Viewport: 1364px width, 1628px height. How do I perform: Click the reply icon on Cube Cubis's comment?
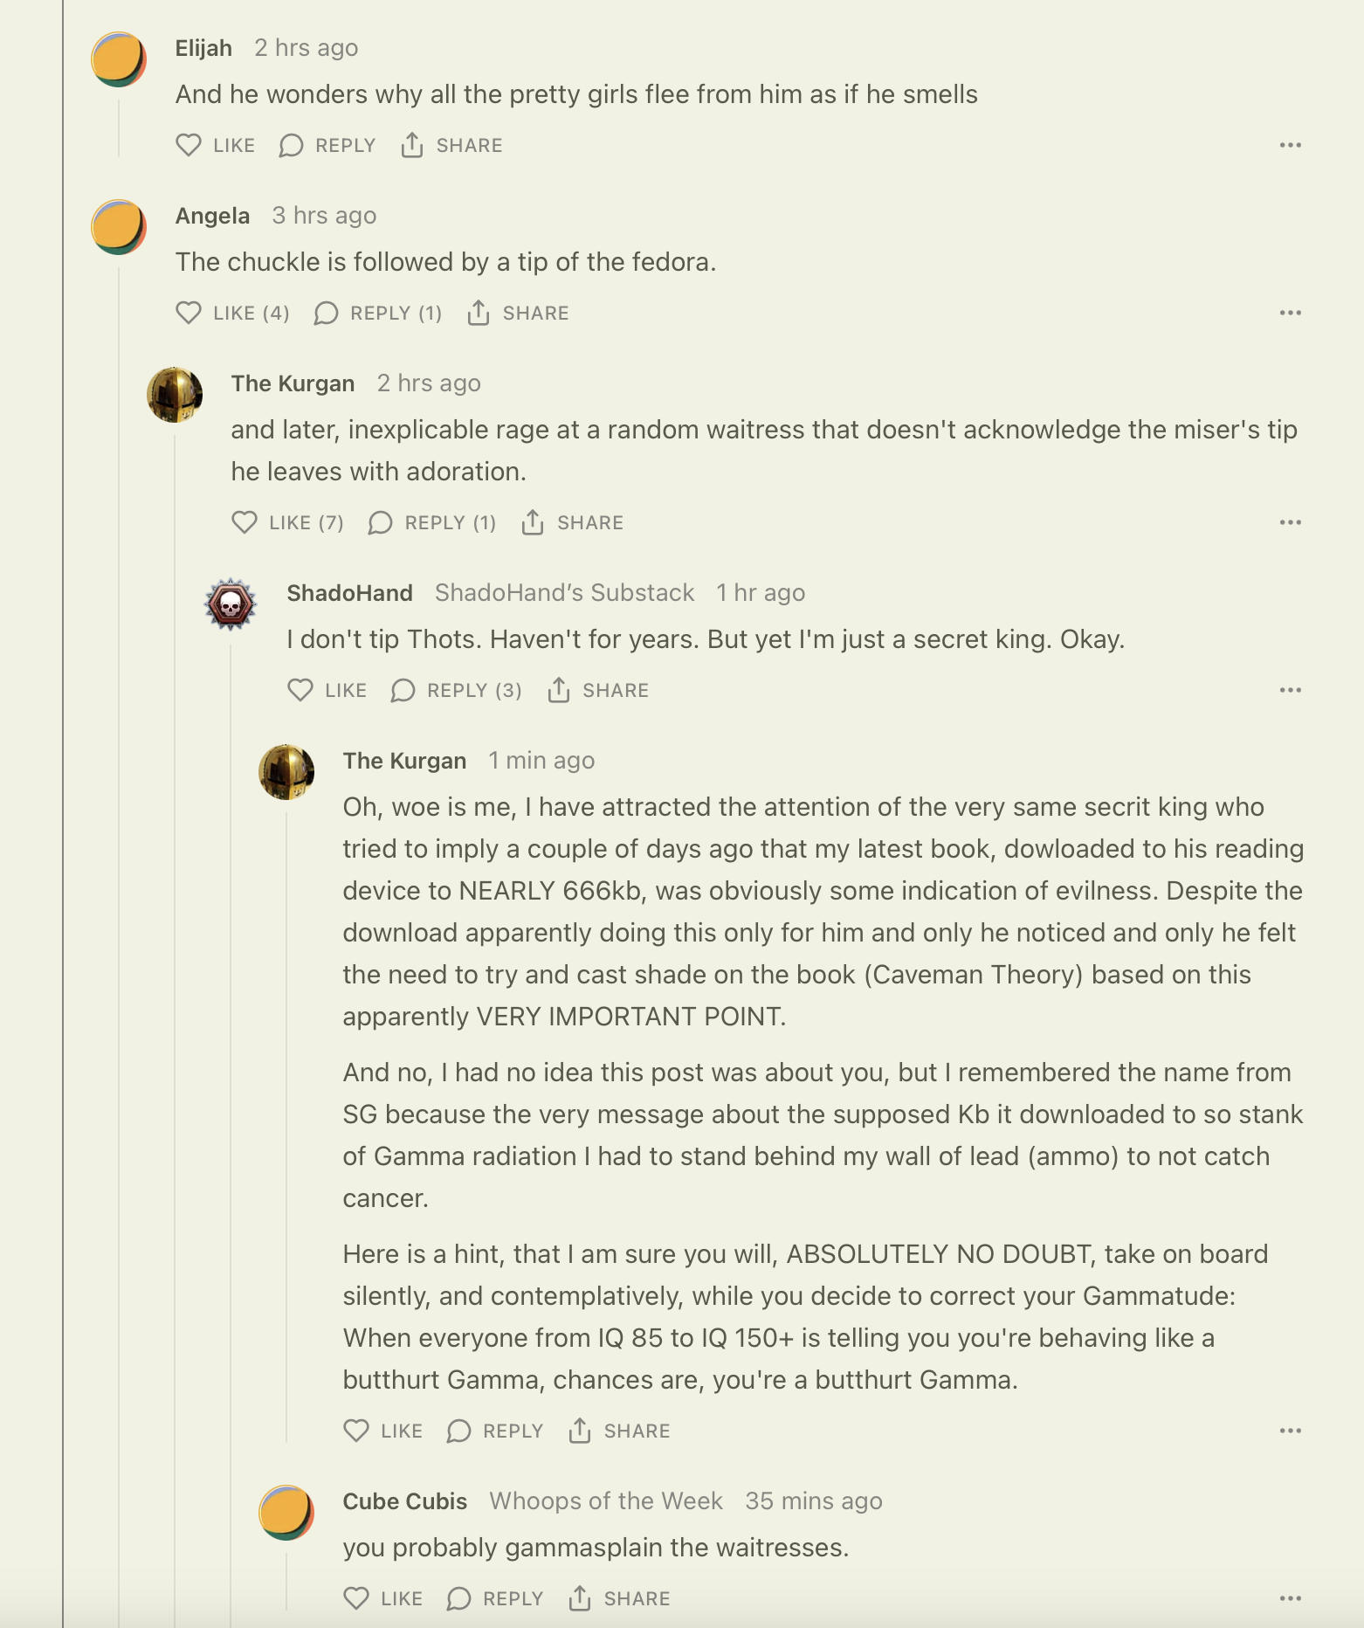point(459,1598)
